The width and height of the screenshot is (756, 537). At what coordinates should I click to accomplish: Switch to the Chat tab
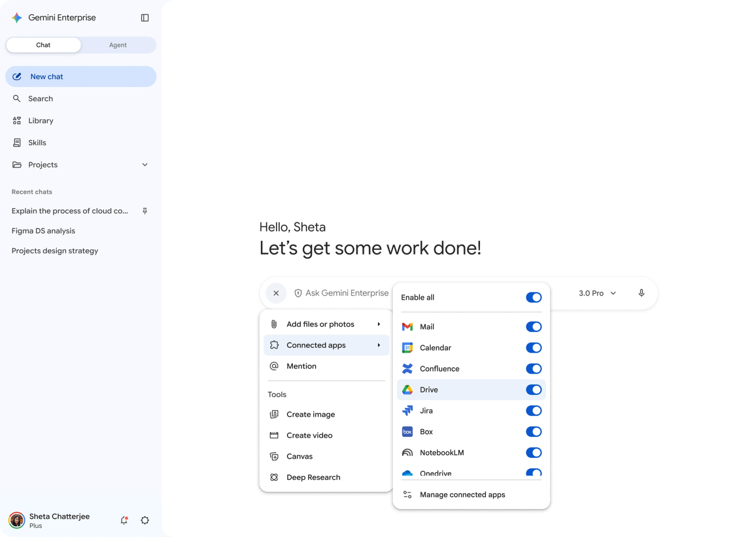click(43, 45)
